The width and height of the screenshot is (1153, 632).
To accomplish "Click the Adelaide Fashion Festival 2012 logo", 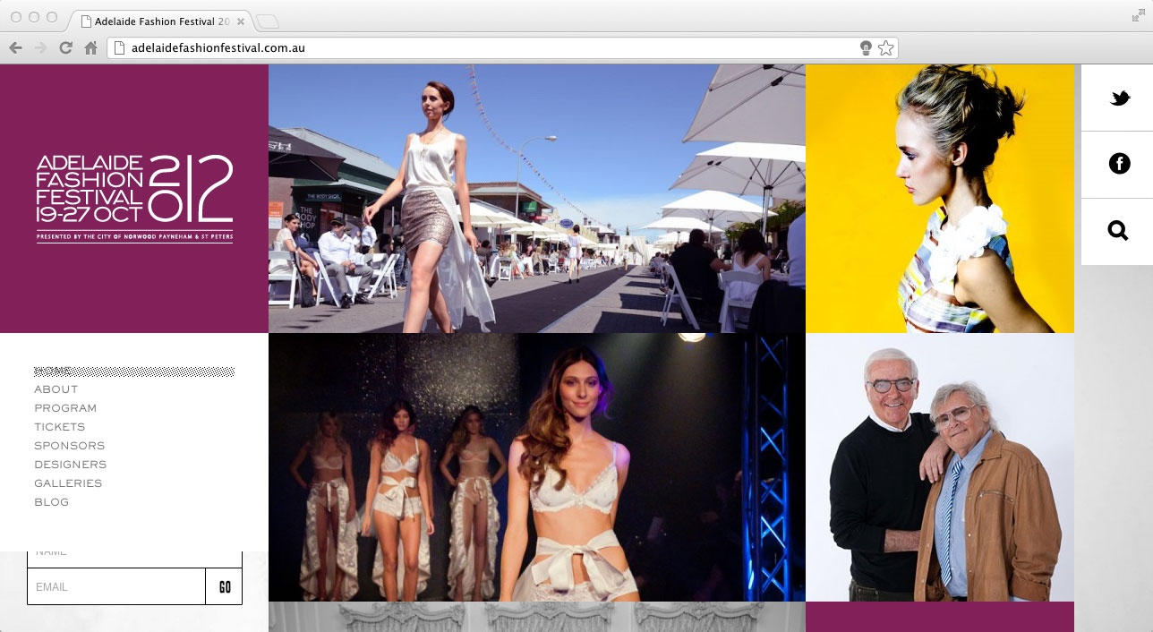I will (x=134, y=199).
